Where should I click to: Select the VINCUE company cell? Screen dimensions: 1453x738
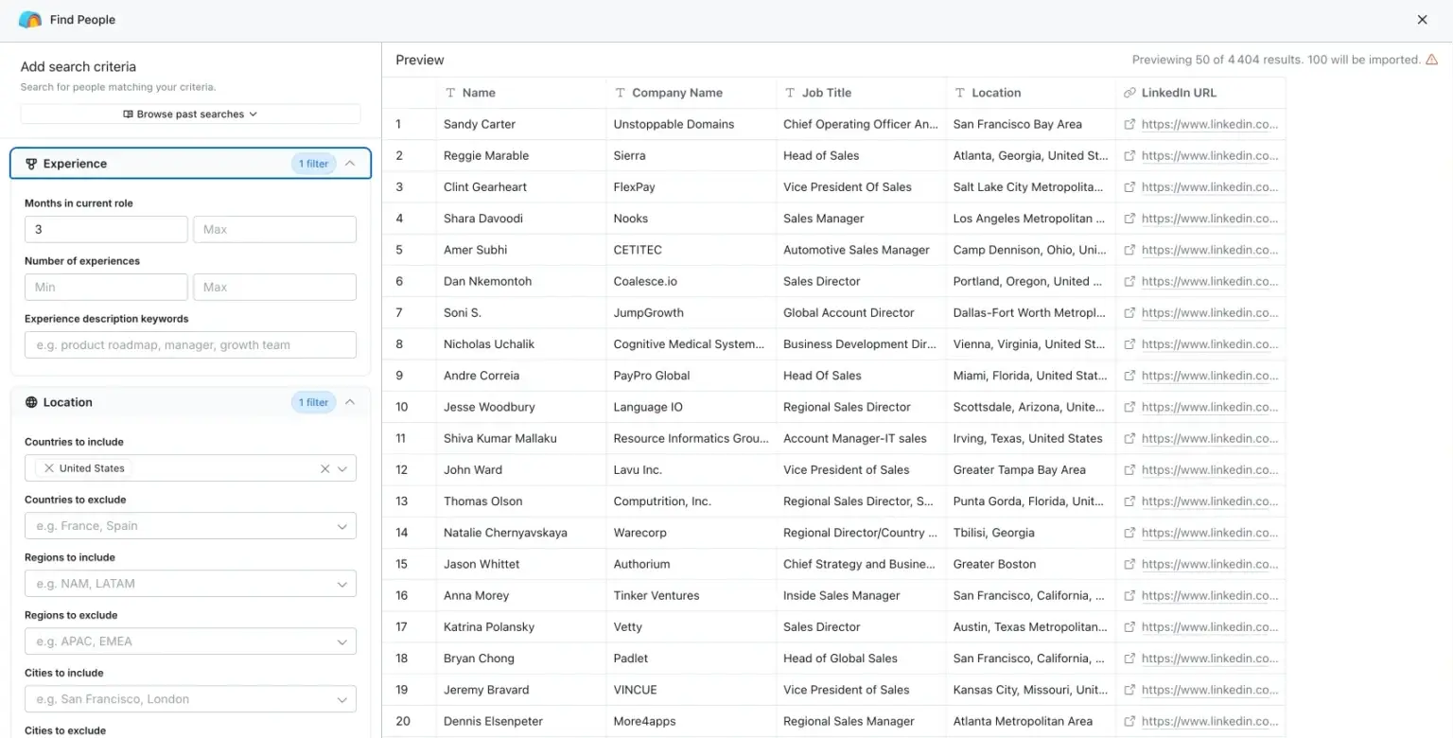click(x=691, y=690)
